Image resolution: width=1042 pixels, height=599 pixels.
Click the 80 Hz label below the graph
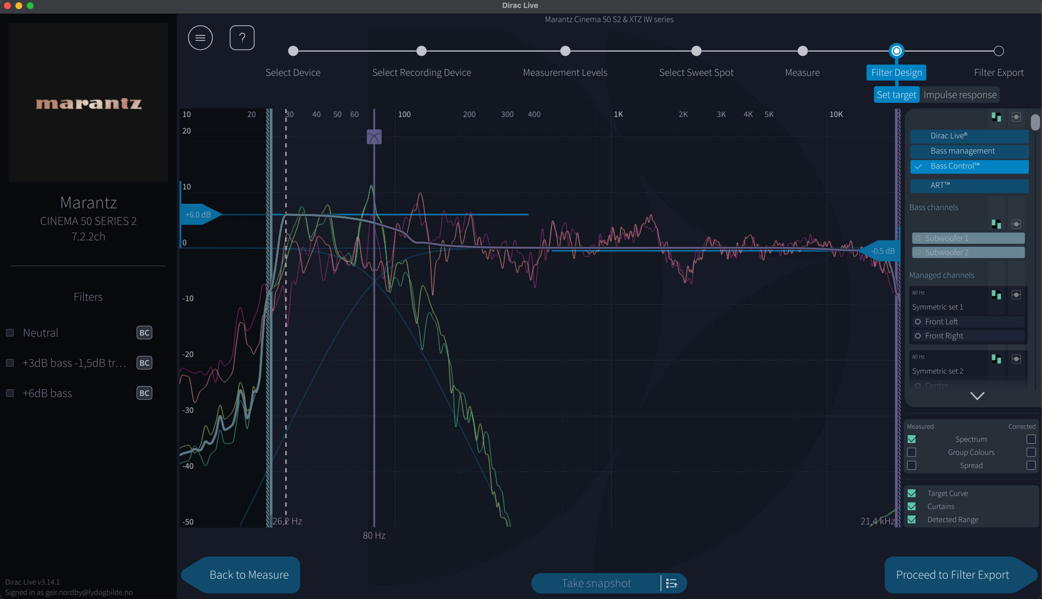pos(374,536)
